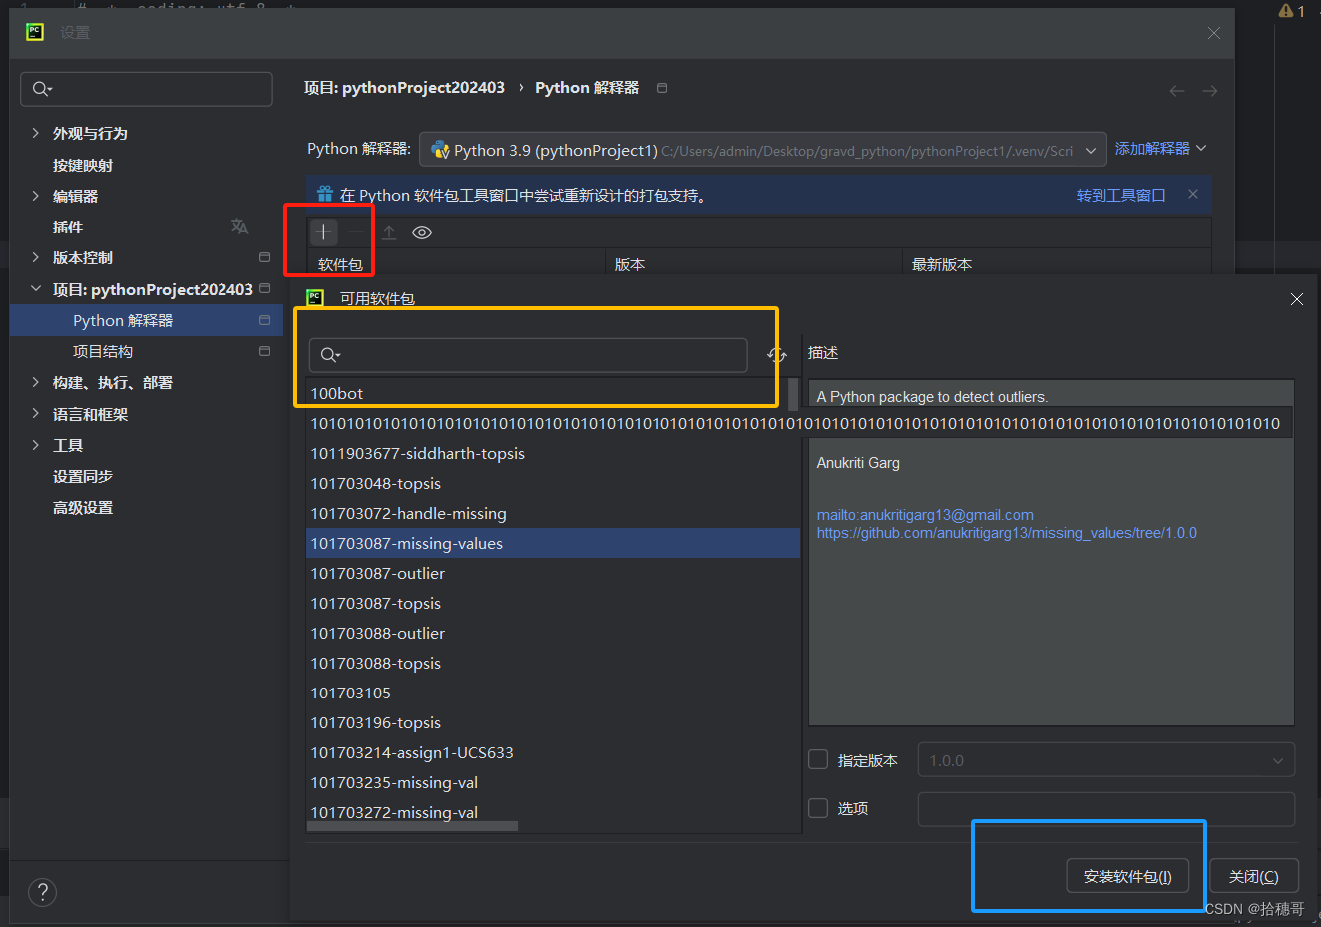1321x927 pixels.
Task: Select package 101703272-missing-val
Action: click(554, 810)
